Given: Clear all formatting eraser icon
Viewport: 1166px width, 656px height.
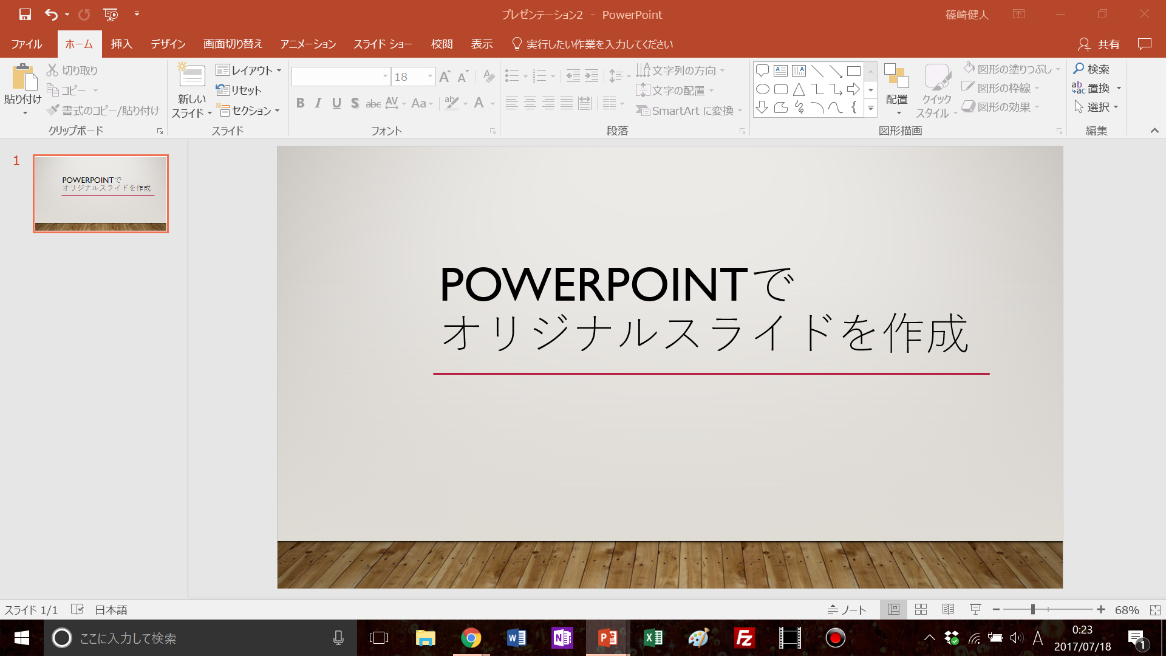Looking at the screenshot, I should click(488, 77).
